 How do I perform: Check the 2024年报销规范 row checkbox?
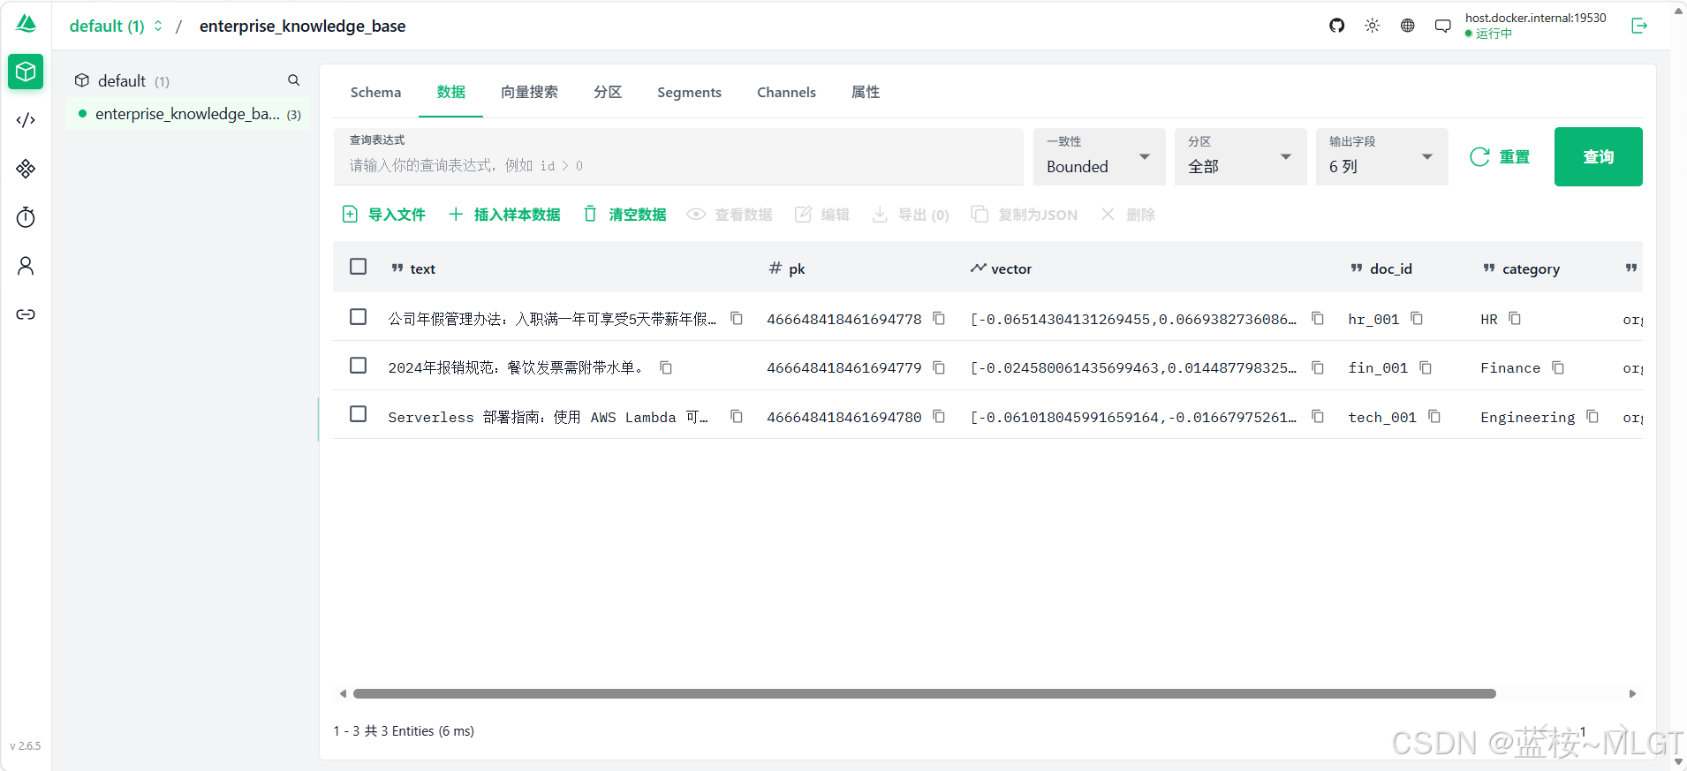(x=358, y=366)
